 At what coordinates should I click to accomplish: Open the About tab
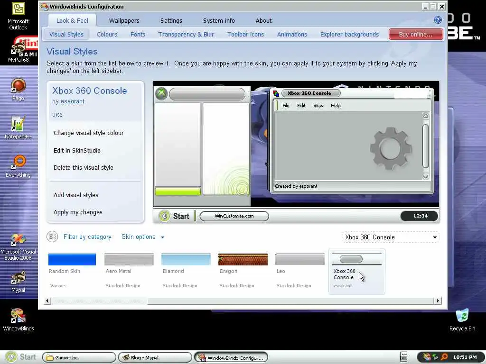(263, 20)
